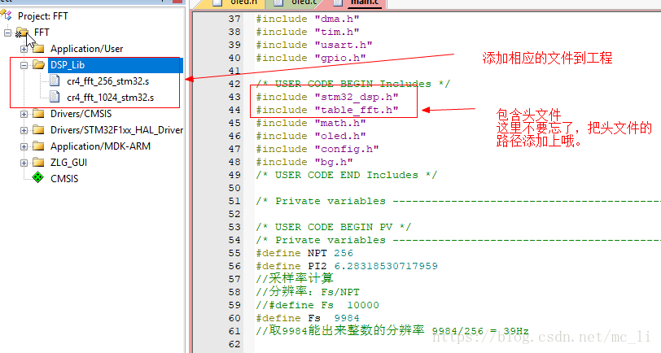Click the DSP_Lib open folder icon
This screenshot has width=661, height=353.
(38, 64)
